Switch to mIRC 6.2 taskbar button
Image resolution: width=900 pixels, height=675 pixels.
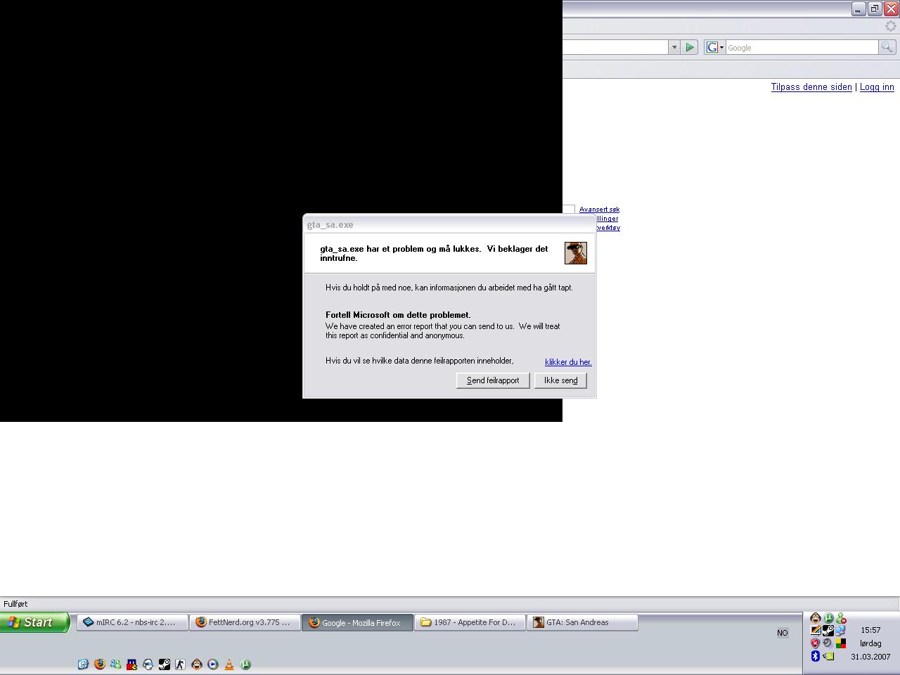pyautogui.click(x=133, y=622)
